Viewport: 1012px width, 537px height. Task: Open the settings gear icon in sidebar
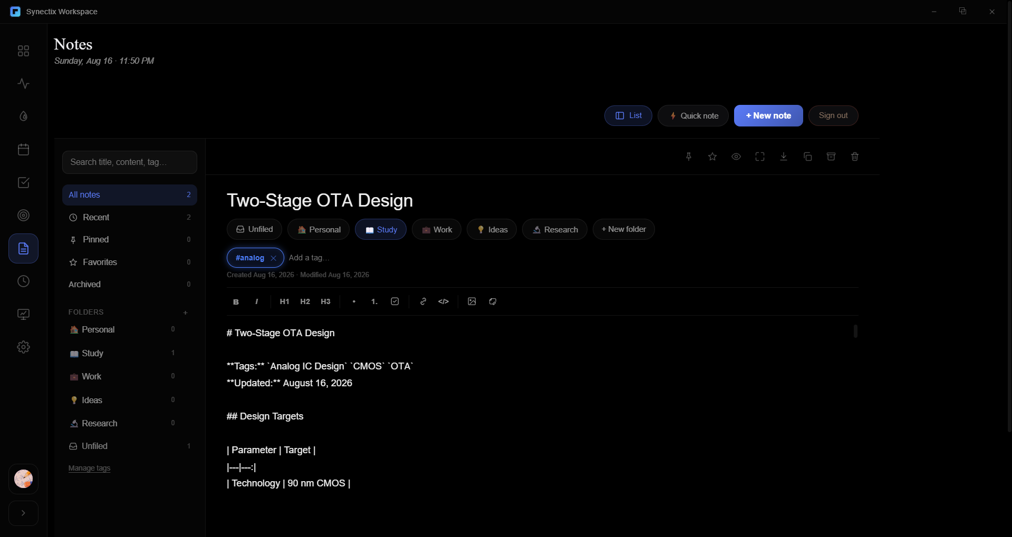pos(23,347)
